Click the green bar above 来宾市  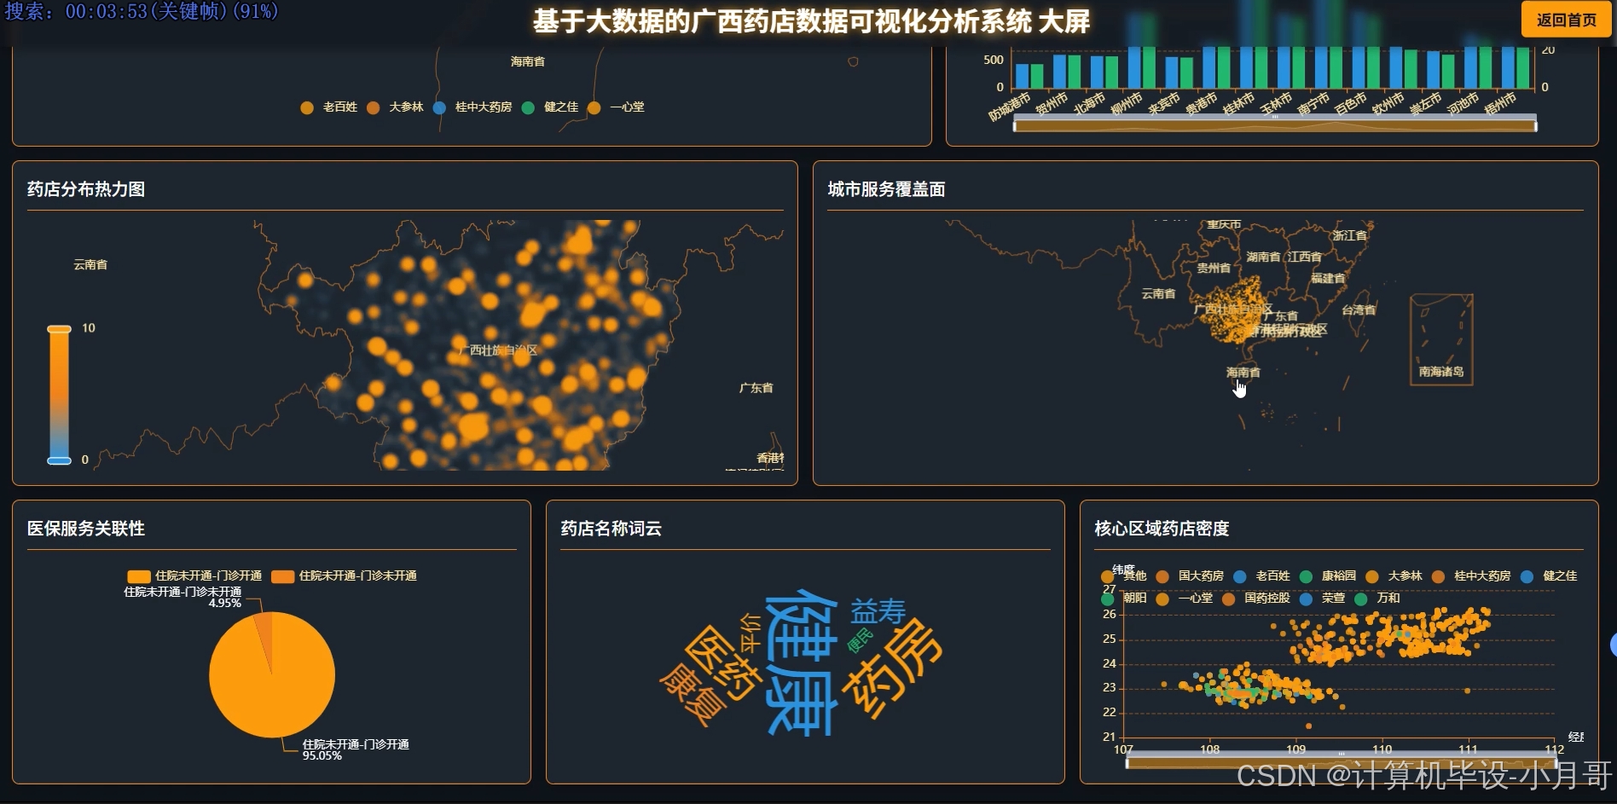[x=1186, y=72]
